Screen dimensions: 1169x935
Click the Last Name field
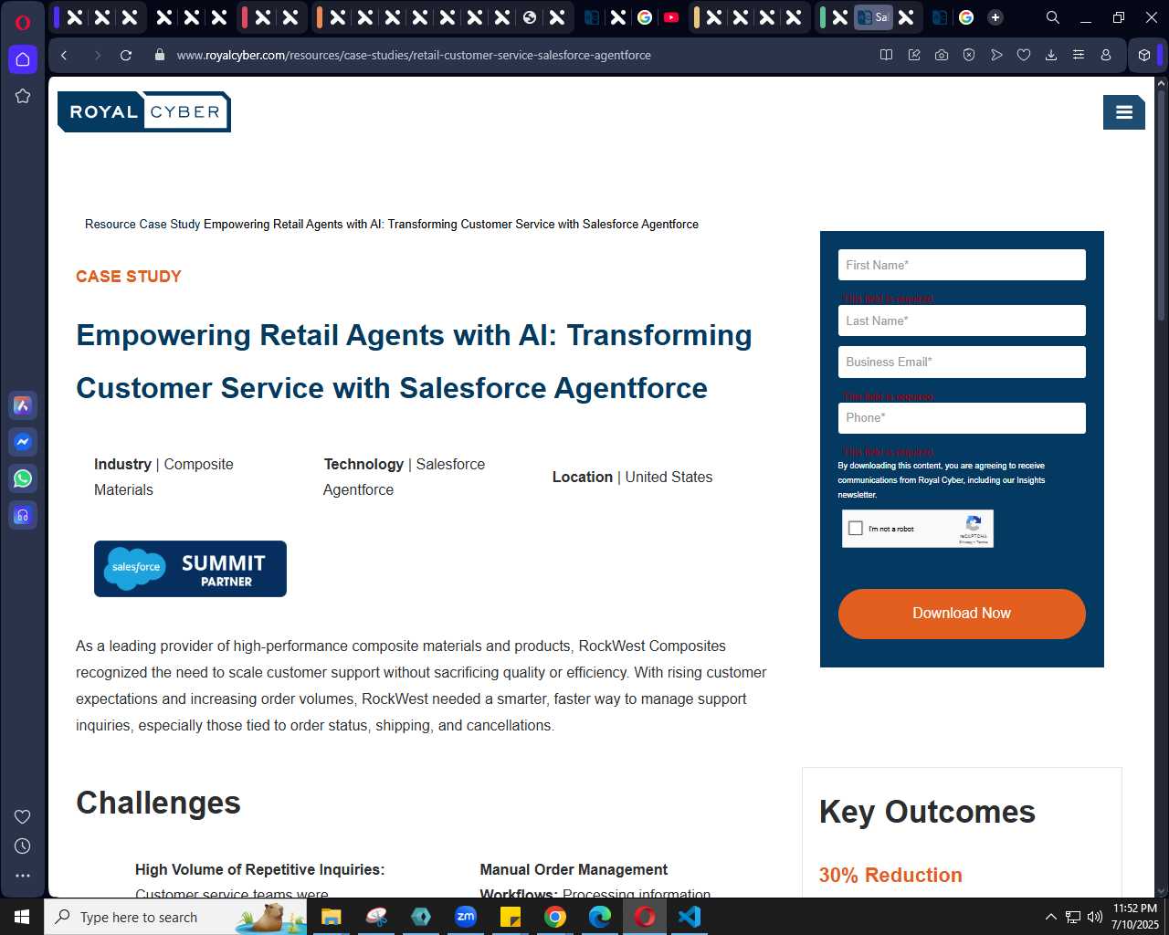[962, 320]
